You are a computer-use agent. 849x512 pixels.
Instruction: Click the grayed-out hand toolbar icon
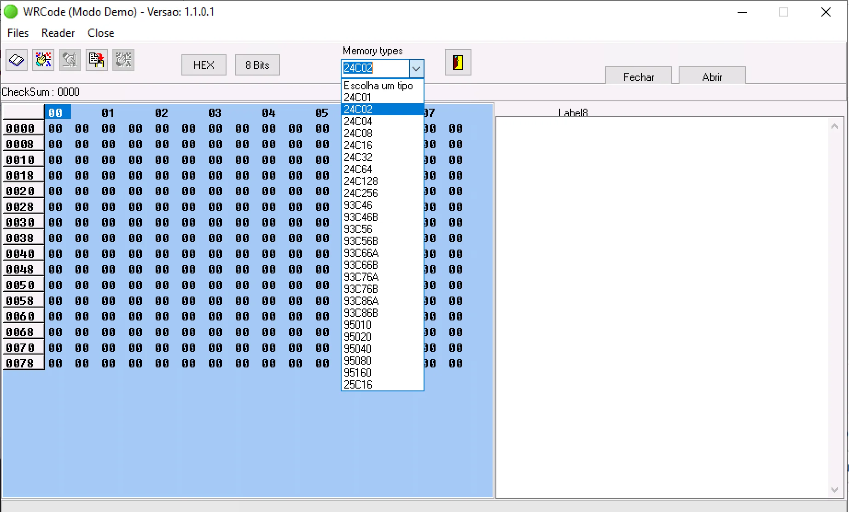click(x=123, y=60)
